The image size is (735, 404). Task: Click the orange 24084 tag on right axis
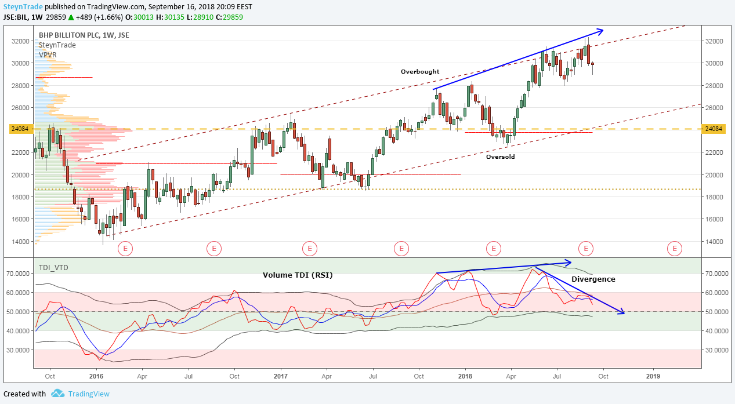coord(713,129)
